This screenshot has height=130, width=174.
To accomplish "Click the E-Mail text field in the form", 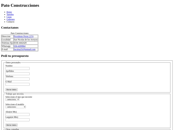I will pyautogui.click(x=17, y=84).
